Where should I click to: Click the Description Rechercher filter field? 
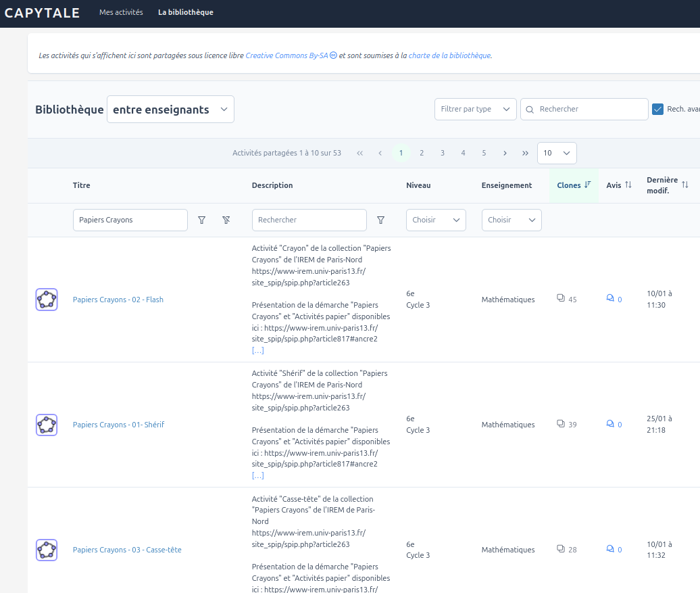[x=309, y=220]
